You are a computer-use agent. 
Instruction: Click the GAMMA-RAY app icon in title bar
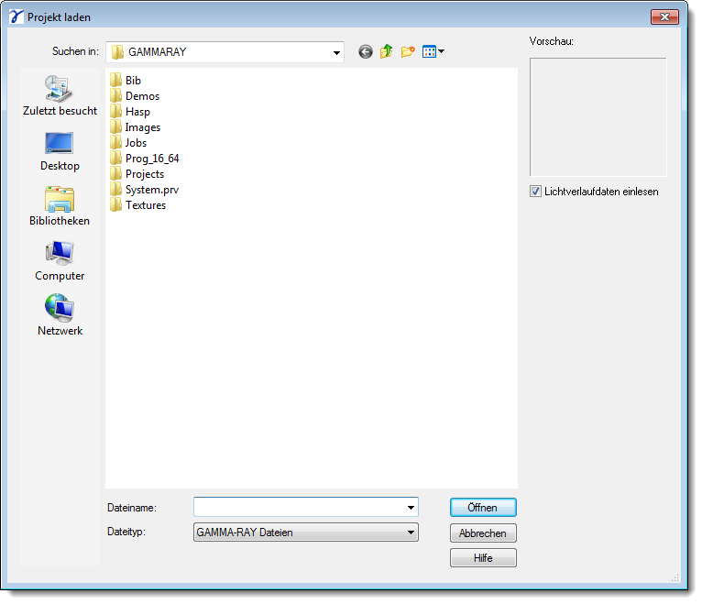tap(16, 17)
